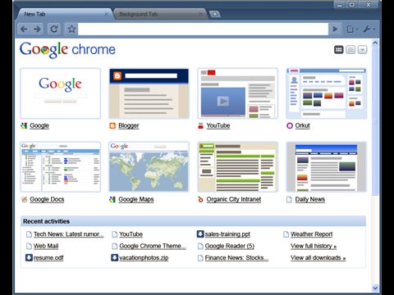Image resolution: width=394 pixels, height=295 pixels.
Task: Click View all downloads link
Action: tap(318, 257)
